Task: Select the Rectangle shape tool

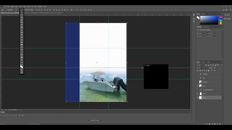Action: click(x=22, y=55)
